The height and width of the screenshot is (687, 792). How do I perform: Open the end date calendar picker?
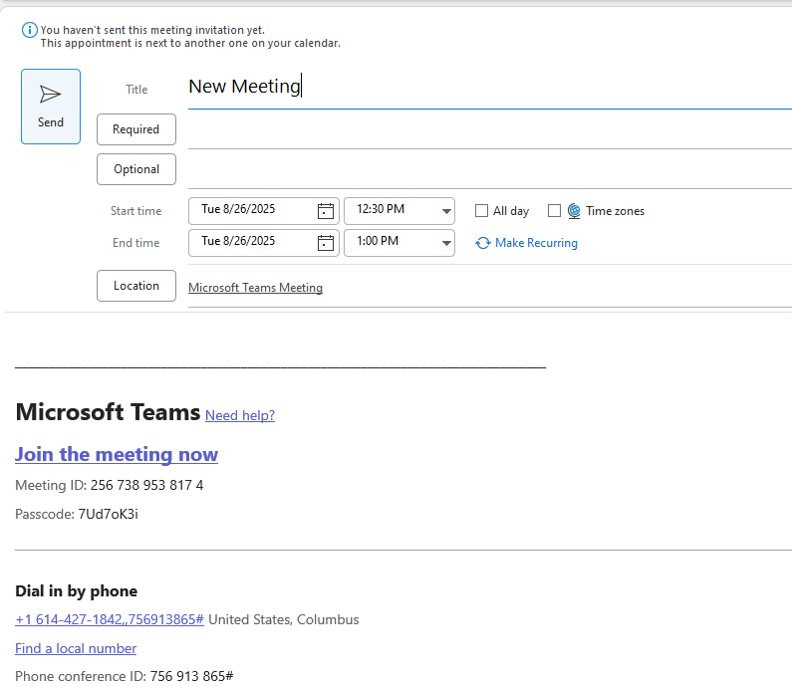pos(326,243)
